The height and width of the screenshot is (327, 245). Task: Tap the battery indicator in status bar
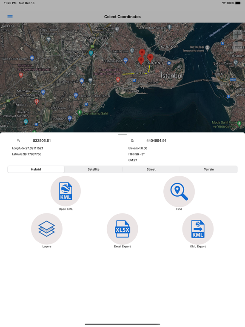click(238, 3)
